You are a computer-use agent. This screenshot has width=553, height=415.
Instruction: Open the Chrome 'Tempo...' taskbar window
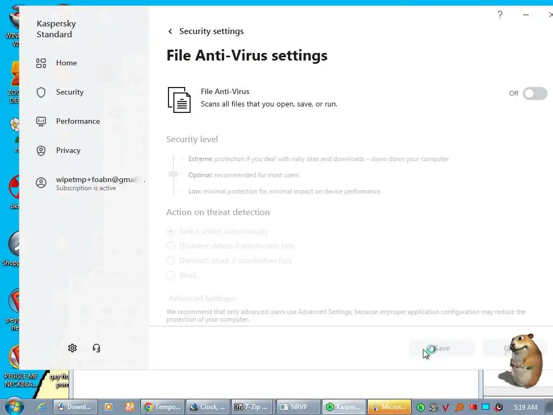[x=163, y=407]
